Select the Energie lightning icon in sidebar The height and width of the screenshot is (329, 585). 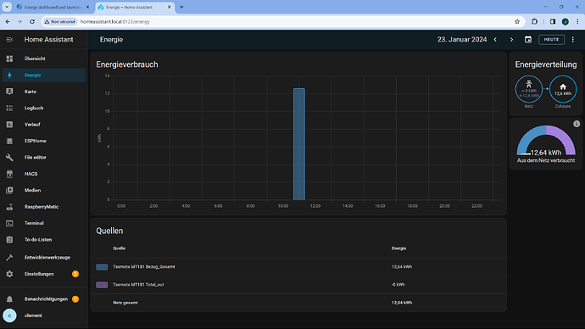click(x=9, y=75)
